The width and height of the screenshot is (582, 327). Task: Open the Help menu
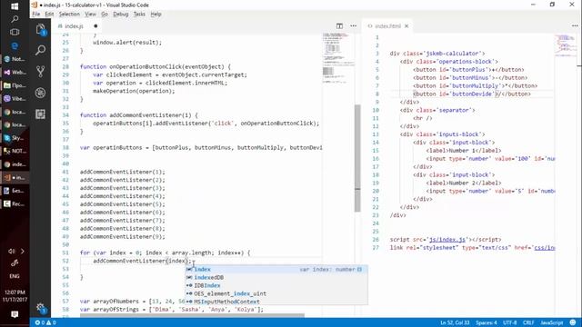pos(156,15)
